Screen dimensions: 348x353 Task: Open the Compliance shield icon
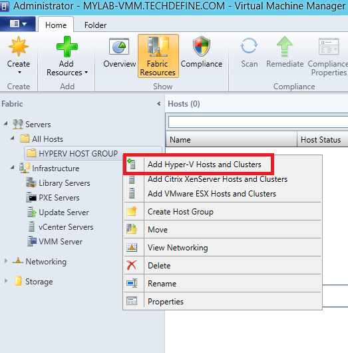click(202, 46)
